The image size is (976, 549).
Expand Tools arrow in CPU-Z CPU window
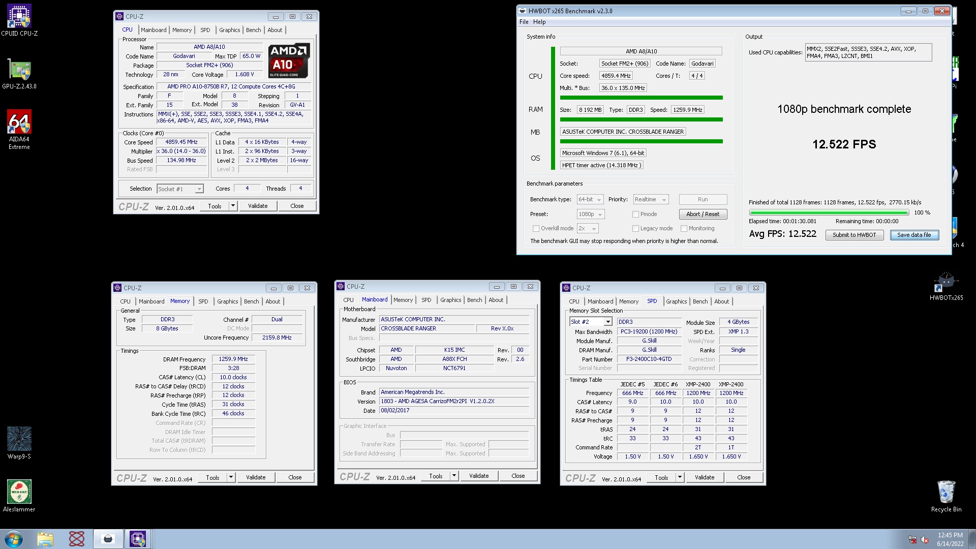point(233,206)
